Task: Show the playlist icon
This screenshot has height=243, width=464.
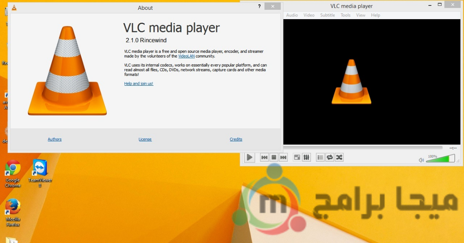Action: pyautogui.click(x=320, y=157)
